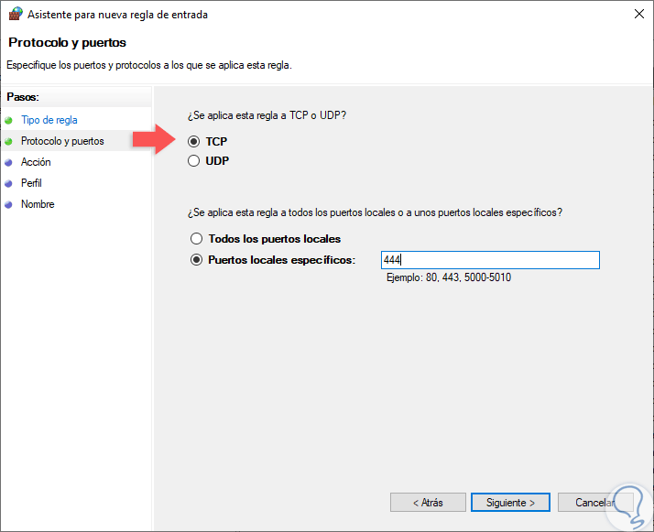The image size is (654, 532).
Task: Click the blue bullet beside Acción
Action: coord(9,162)
